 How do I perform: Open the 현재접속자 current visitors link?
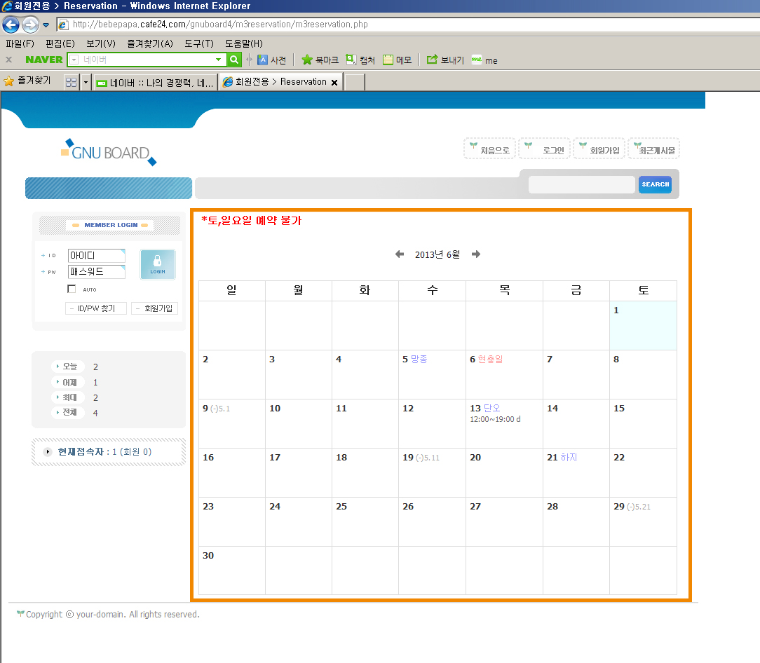(x=104, y=451)
